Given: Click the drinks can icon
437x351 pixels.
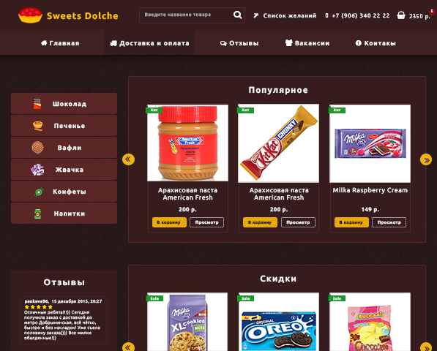Looking at the screenshot, I should pos(37,214).
